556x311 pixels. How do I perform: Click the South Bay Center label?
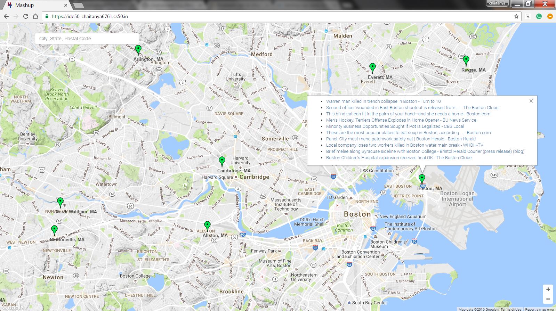coord(369,303)
